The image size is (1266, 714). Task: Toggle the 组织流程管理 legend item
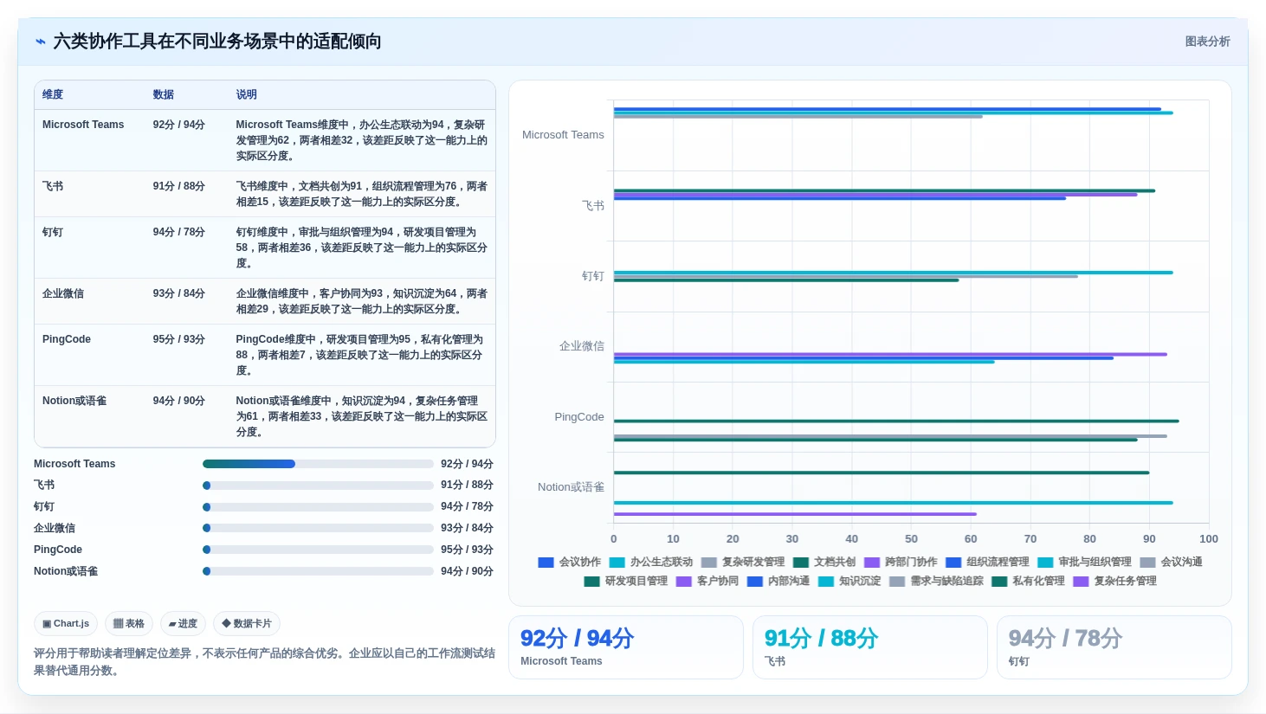pos(987,562)
